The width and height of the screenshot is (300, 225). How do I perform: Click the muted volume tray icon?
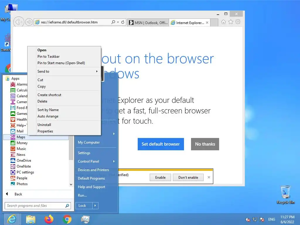click(x=248, y=219)
